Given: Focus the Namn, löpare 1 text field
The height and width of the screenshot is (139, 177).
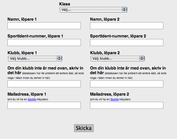Looking at the screenshot, I should (44, 26).
